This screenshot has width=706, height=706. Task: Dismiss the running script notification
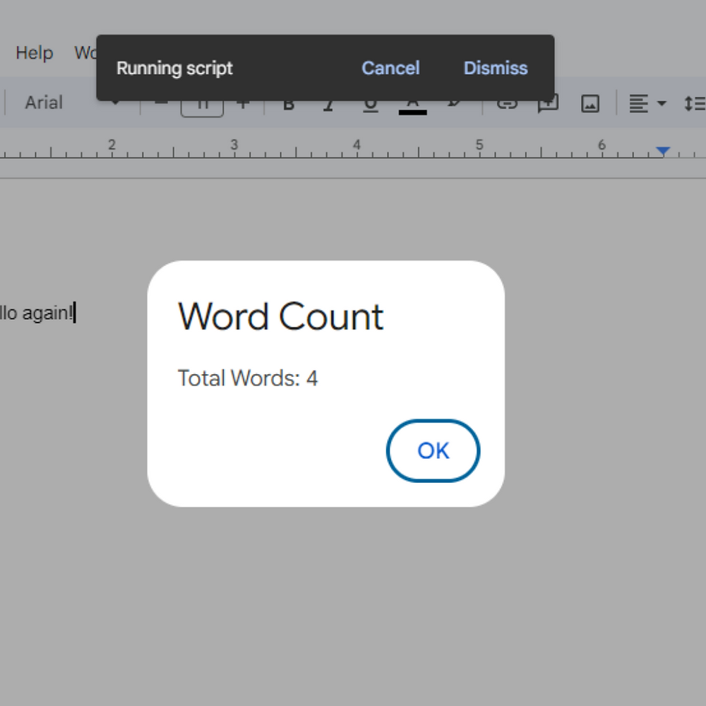tap(495, 68)
